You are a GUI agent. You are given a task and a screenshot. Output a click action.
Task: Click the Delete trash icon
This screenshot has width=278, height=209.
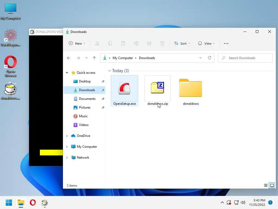tap(162, 43)
